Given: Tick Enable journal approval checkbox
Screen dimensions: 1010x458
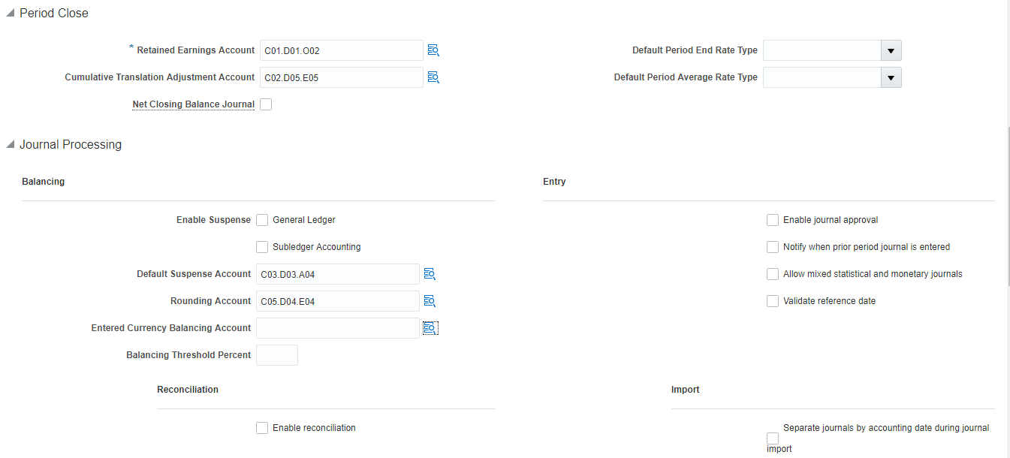Looking at the screenshot, I should [x=773, y=220].
